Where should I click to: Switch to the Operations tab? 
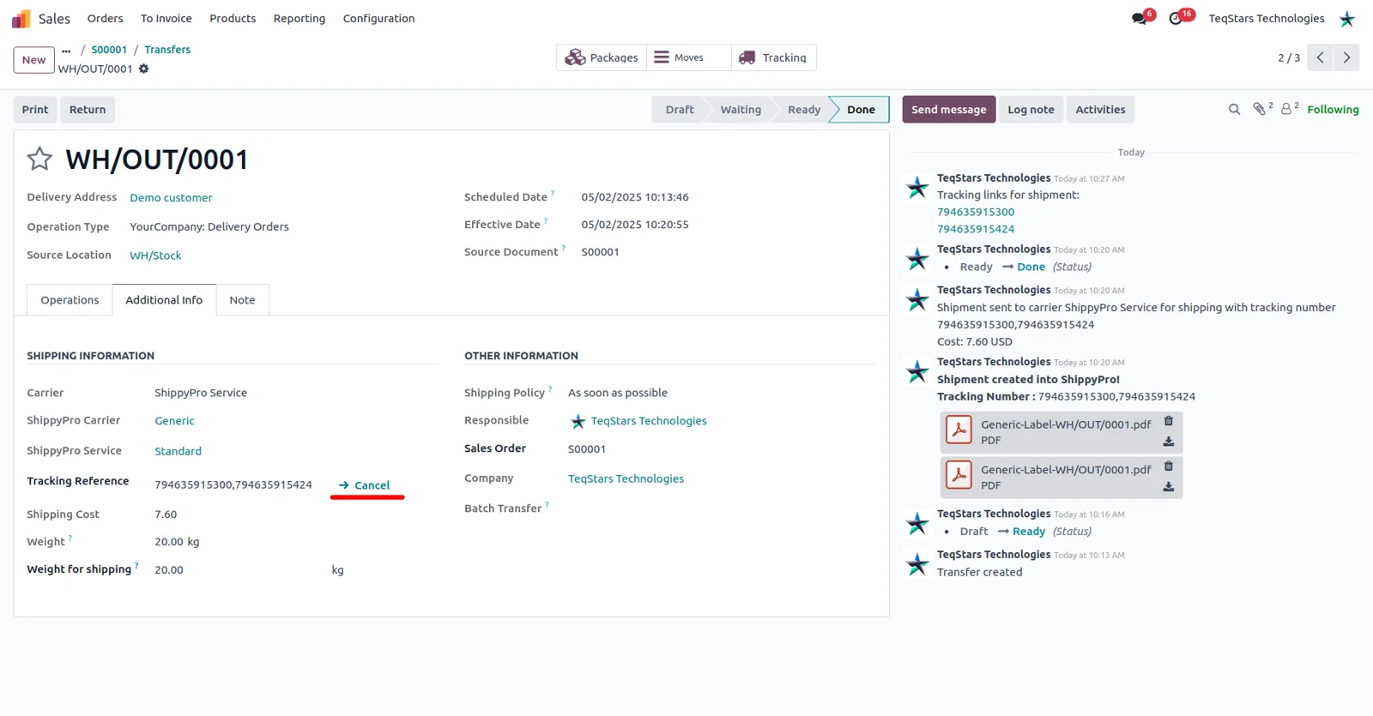click(x=70, y=300)
